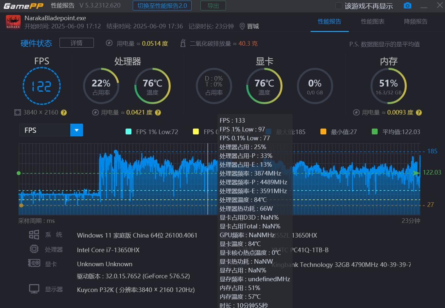Image resolution: width=445 pixels, height=308 pixels.
Task: Open the help icon next to 3840 x 2160
Action: (64, 113)
